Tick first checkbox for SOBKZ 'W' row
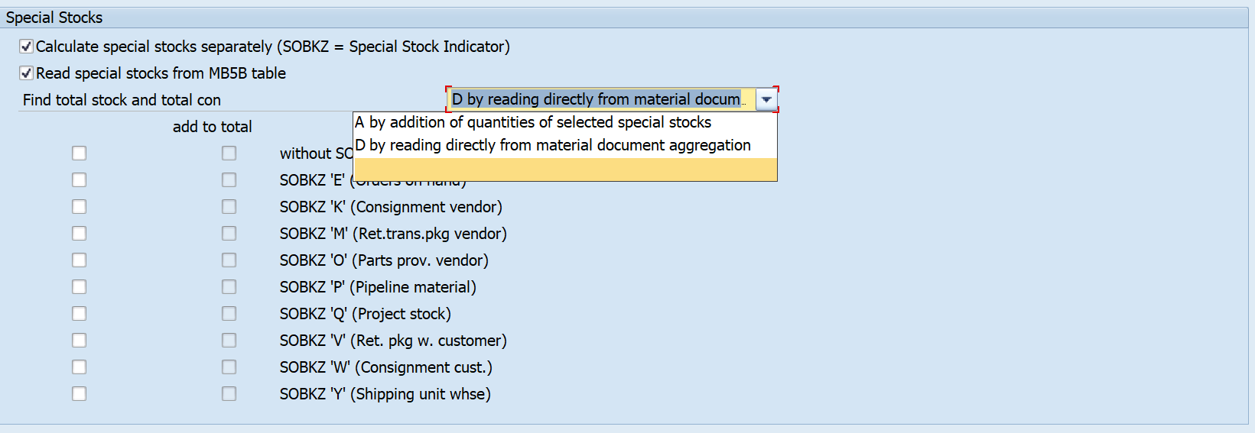This screenshot has height=433, width=1255. pyautogui.click(x=79, y=367)
